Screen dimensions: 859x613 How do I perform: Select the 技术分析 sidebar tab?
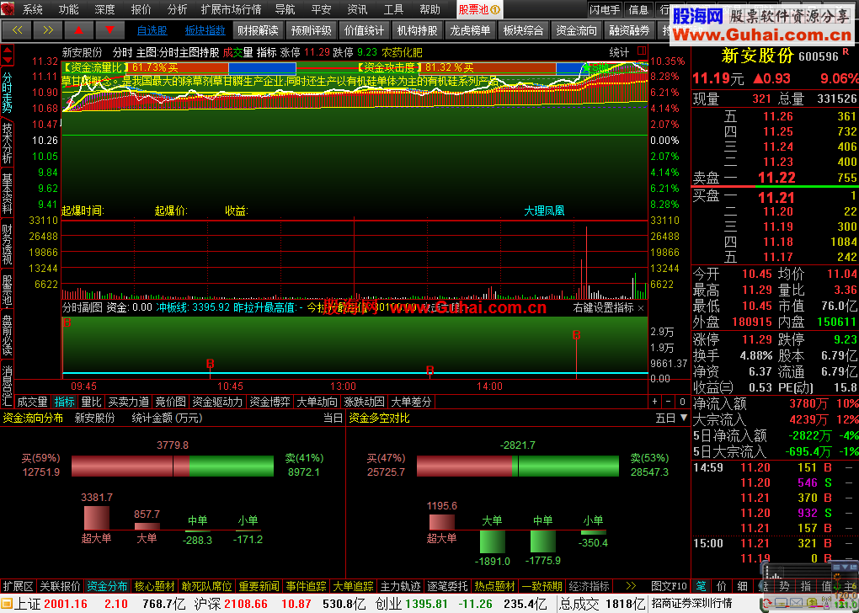click(x=7, y=142)
